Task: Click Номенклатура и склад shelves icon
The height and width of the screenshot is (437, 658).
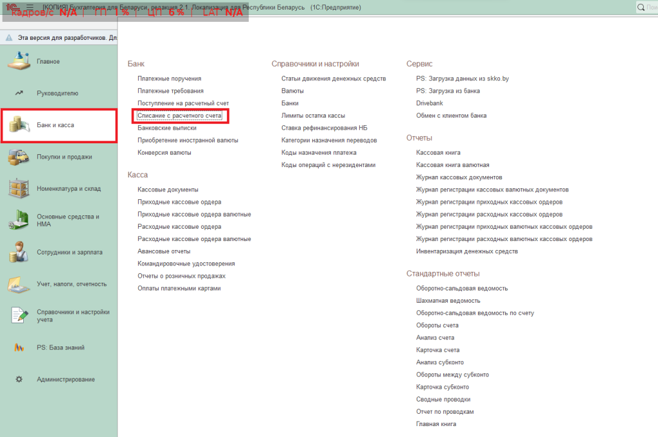Action: 19,188
